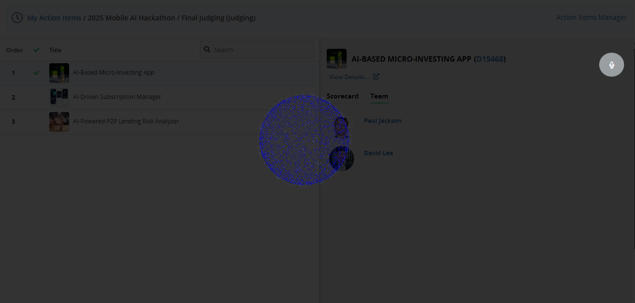Click the AI-Based Micro-Investing App list thumbnail

click(x=59, y=73)
